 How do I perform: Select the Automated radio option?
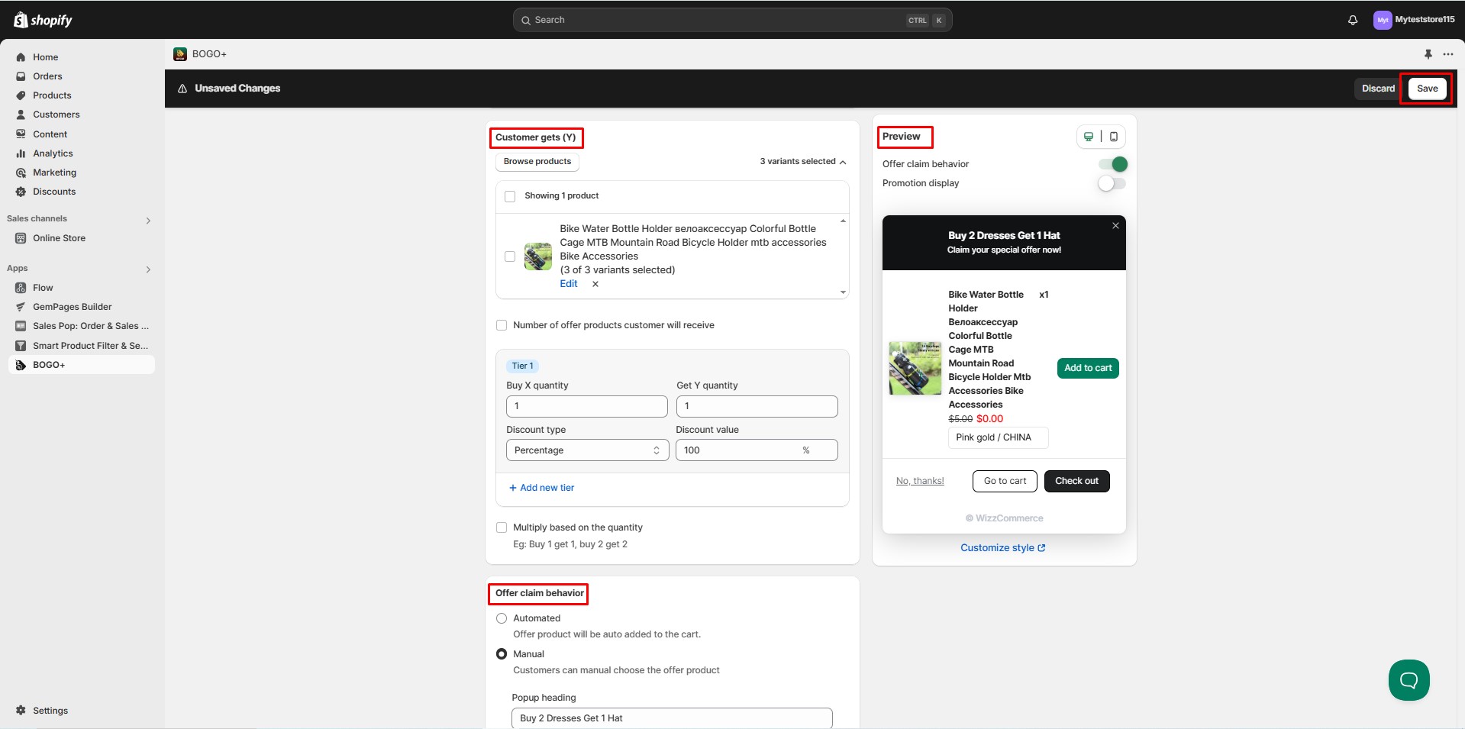pos(502,618)
